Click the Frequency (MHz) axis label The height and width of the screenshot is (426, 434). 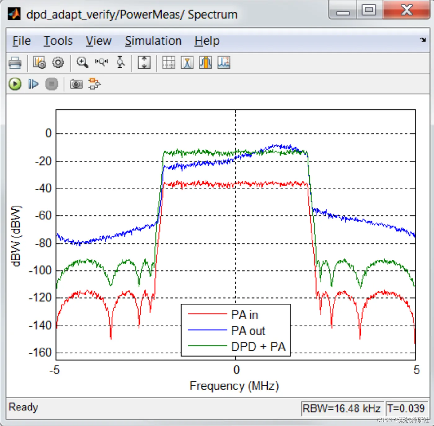tap(234, 386)
